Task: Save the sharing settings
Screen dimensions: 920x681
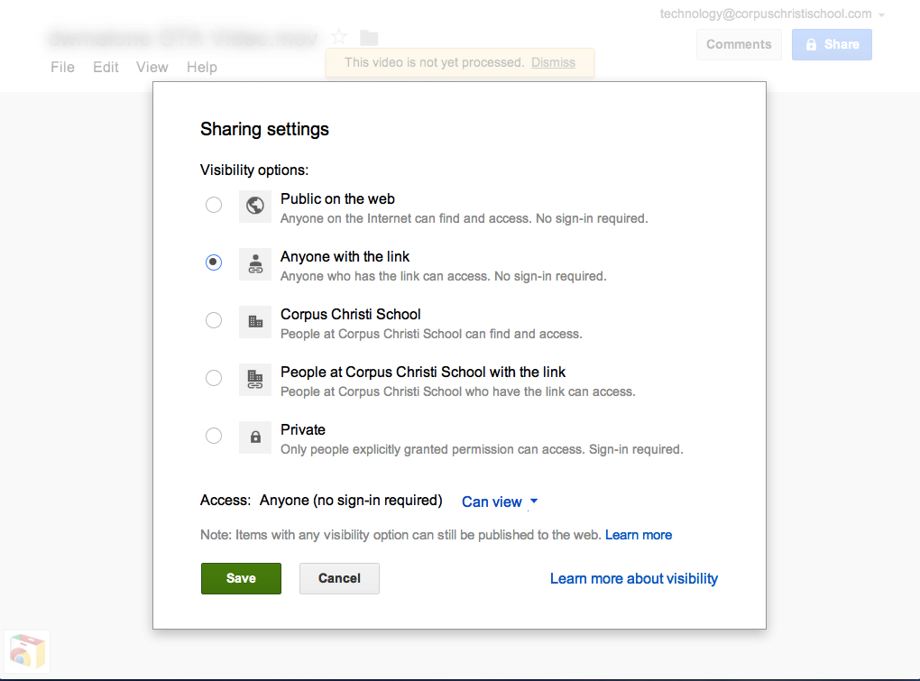Action: pyautogui.click(x=241, y=578)
